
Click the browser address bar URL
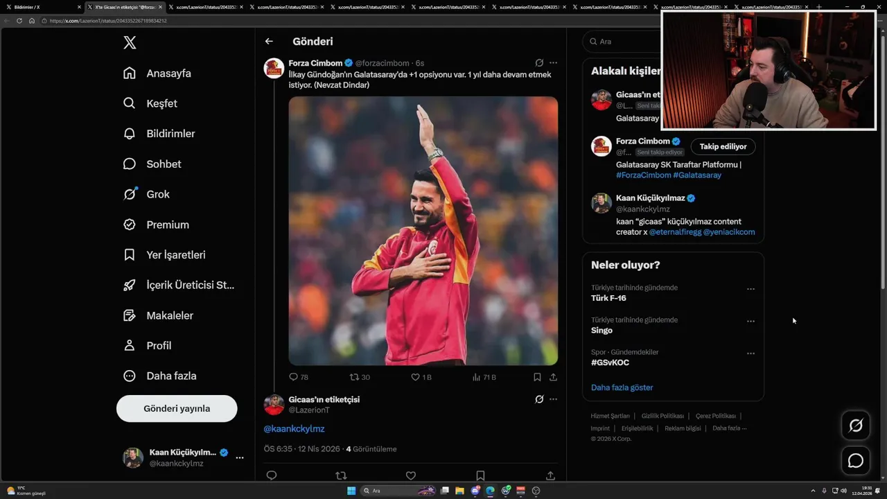108,21
